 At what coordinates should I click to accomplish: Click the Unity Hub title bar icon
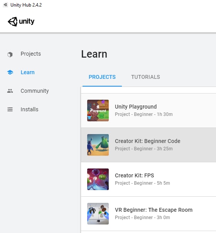tap(5, 5)
